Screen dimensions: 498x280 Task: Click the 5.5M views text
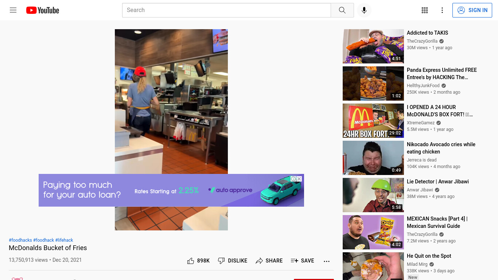418,129
